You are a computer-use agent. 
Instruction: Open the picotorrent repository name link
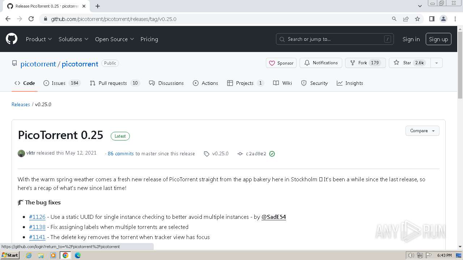coord(80,64)
